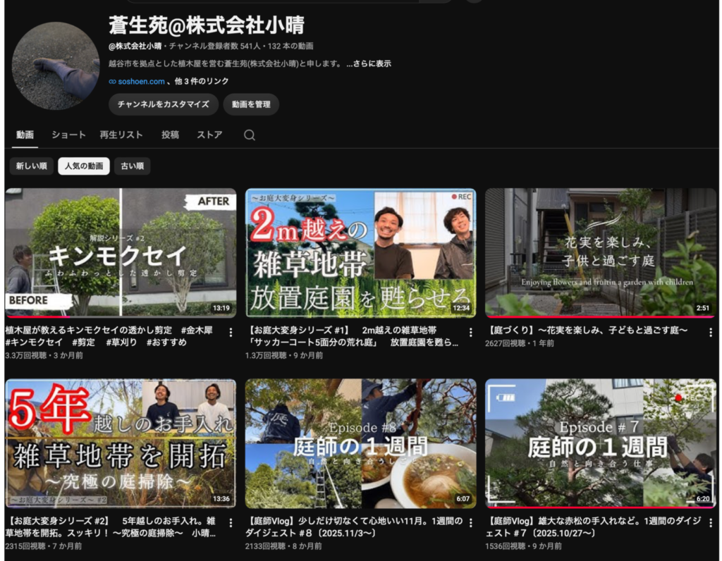Click the チャンネル登録者数 541人 text
Image resolution: width=722 pixels, height=561 pixels.
pos(214,46)
